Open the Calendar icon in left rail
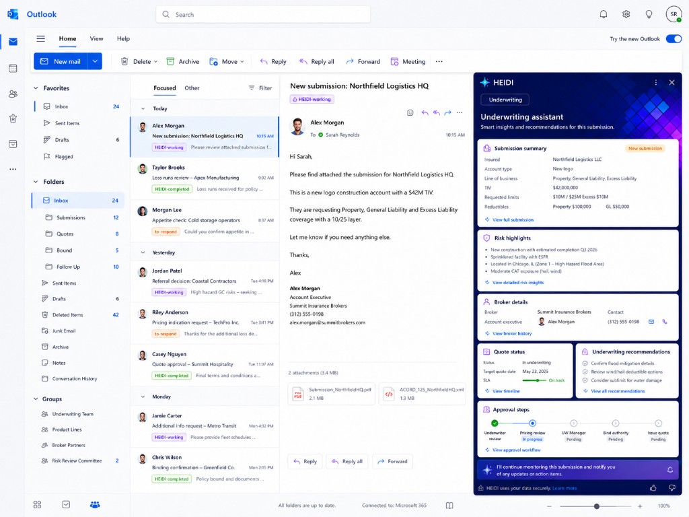 (13, 68)
